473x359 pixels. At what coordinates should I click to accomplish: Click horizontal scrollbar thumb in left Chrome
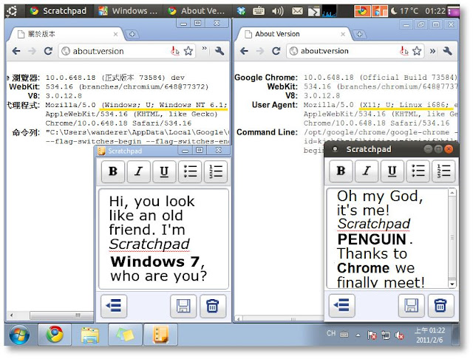click(62, 315)
